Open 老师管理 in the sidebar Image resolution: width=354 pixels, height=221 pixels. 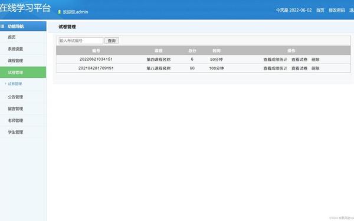tap(15, 120)
